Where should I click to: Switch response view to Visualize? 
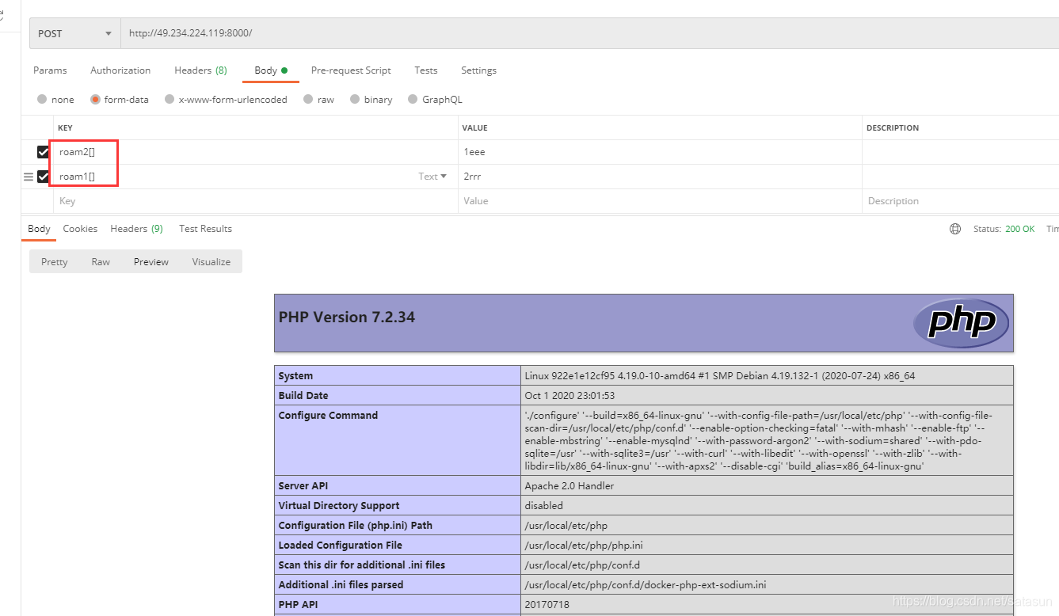(x=211, y=262)
